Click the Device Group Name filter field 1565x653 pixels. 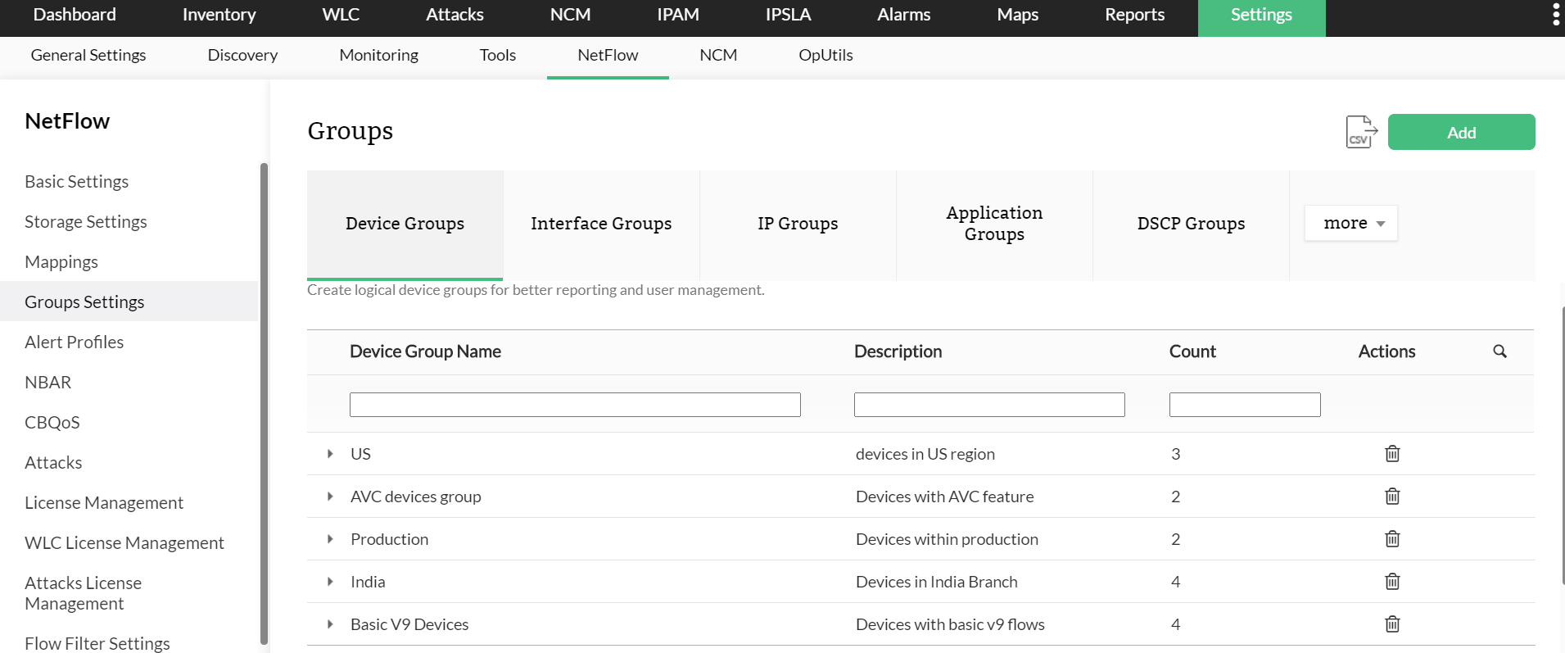575,405
